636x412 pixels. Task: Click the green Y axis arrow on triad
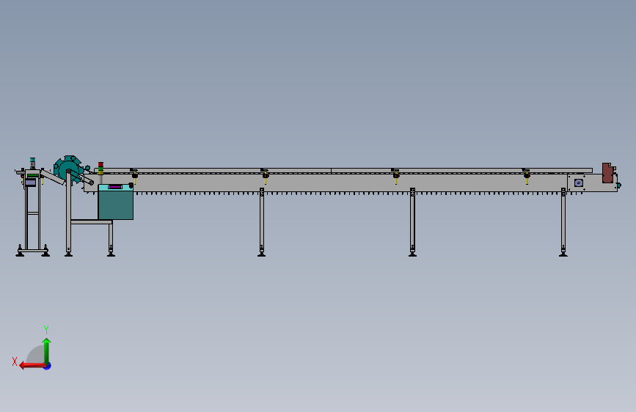[47, 351]
